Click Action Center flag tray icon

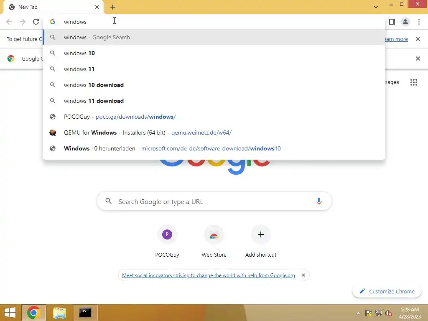[369, 313]
